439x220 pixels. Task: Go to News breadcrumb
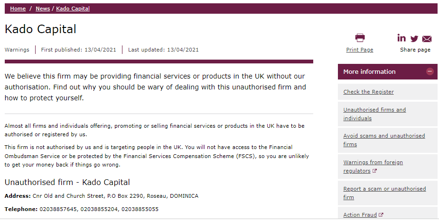tap(43, 9)
